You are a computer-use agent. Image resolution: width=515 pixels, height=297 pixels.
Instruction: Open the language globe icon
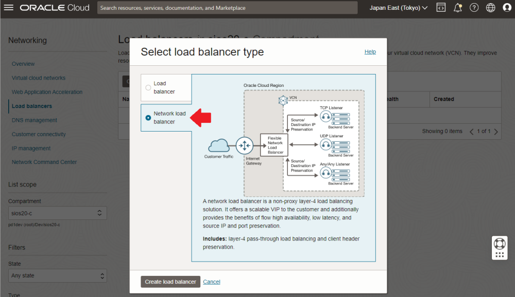pyautogui.click(x=490, y=8)
